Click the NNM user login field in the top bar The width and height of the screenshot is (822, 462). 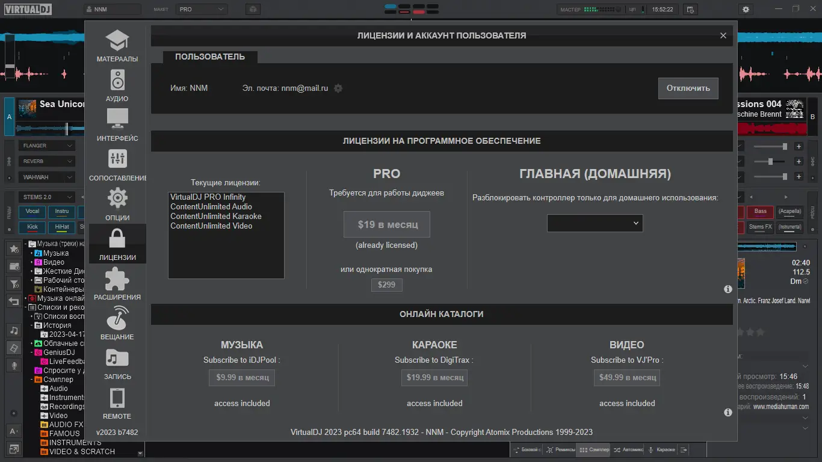pyautogui.click(x=113, y=10)
